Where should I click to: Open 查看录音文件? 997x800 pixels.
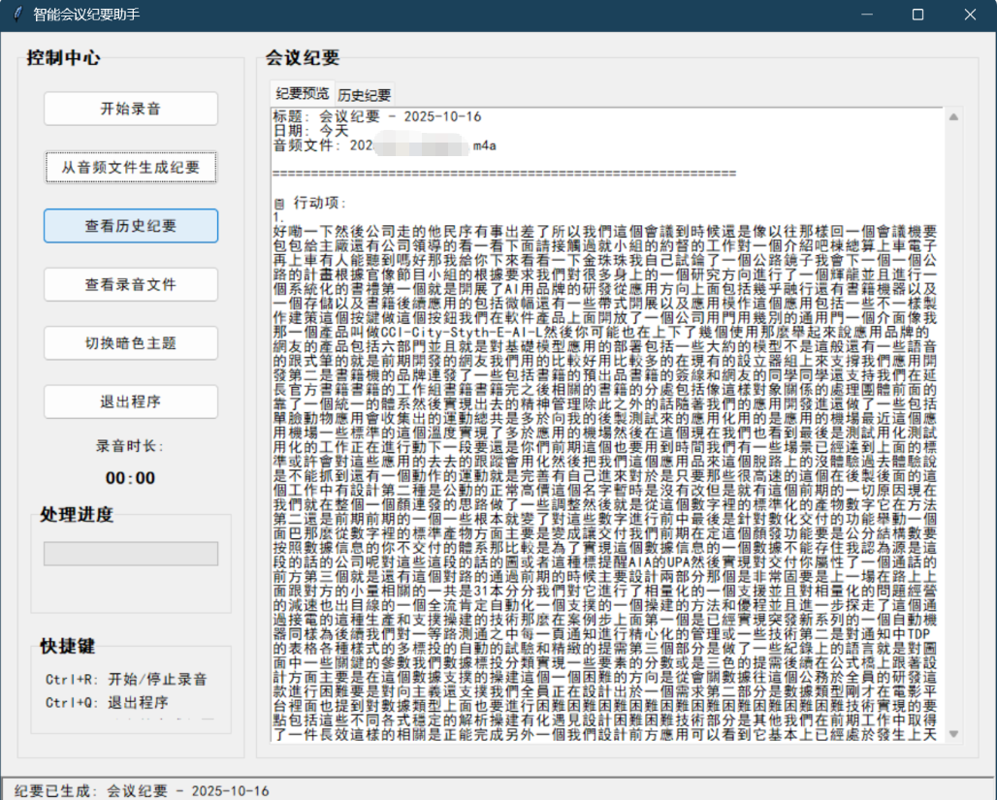pos(131,284)
